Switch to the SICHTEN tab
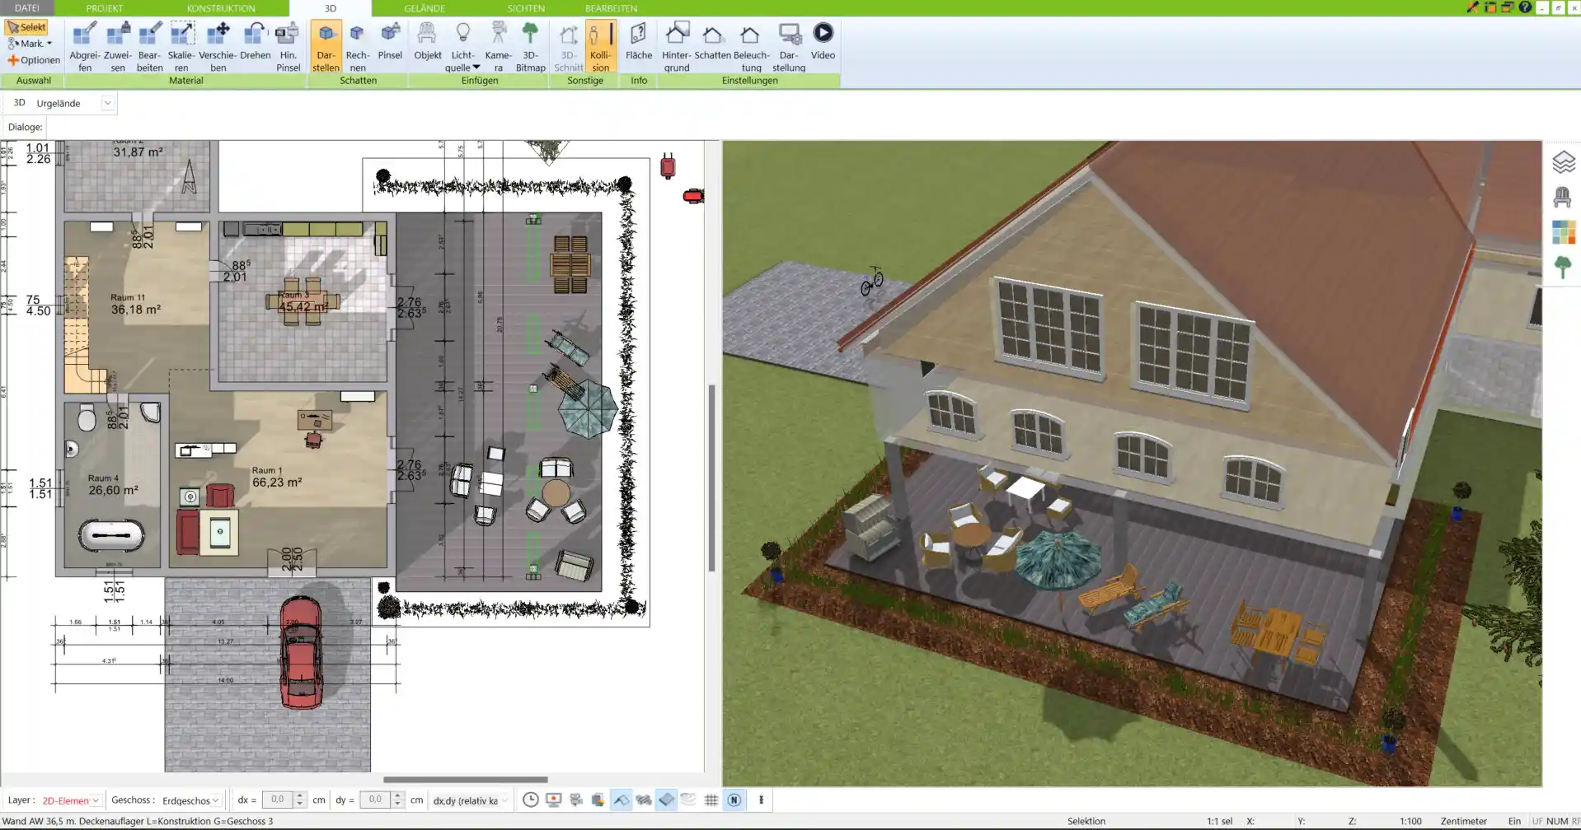 tap(526, 8)
